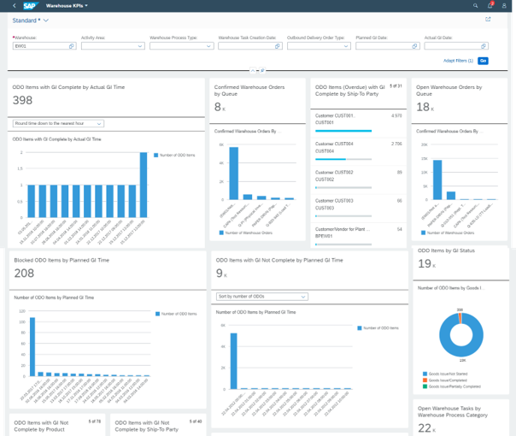Open 'ODO Items with GI Not Complete by Product' card
Screen dimensions: 516x436
coord(57,425)
